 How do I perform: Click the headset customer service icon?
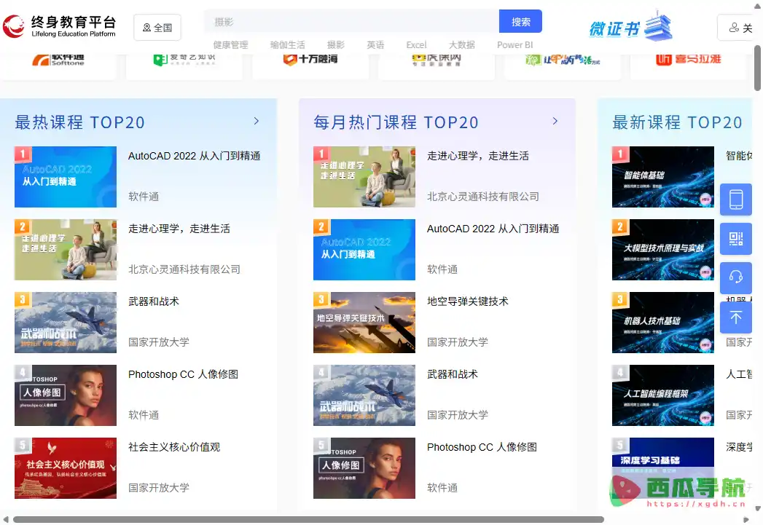click(x=736, y=277)
